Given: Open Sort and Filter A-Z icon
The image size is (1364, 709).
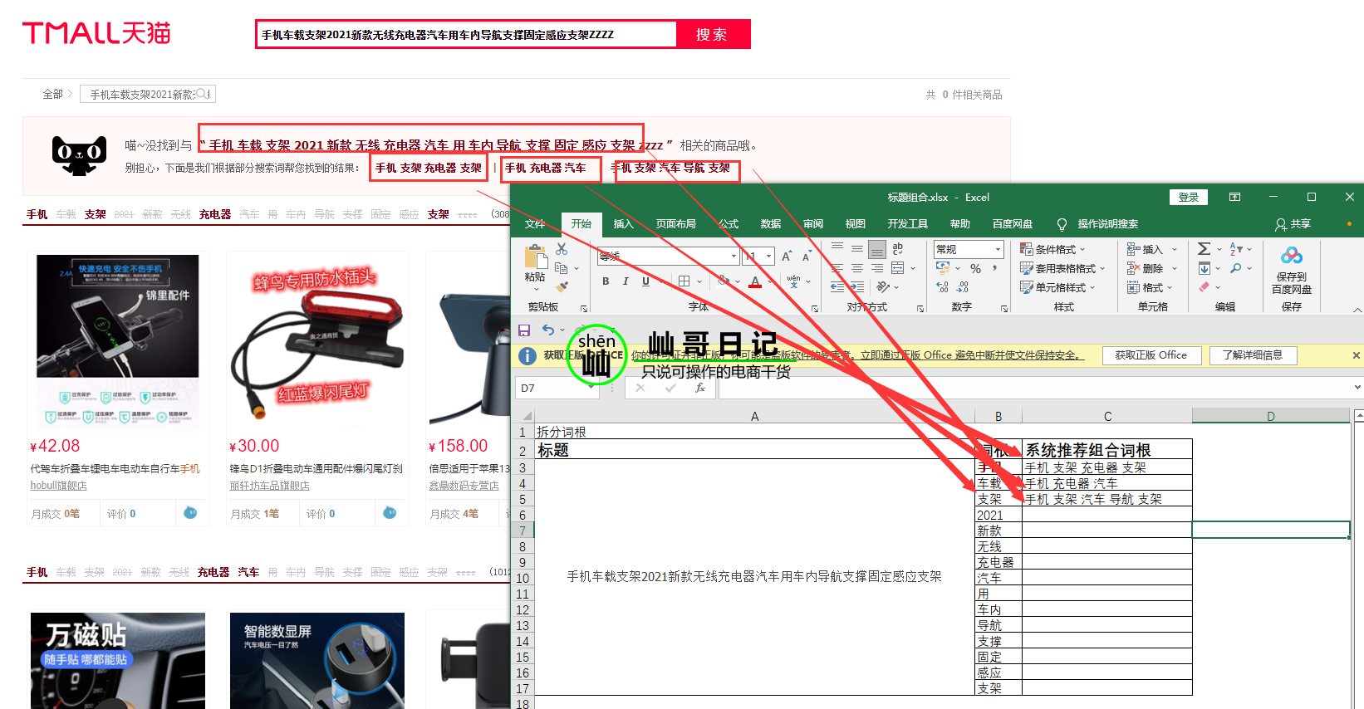Looking at the screenshot, I should pos(1236,249).
